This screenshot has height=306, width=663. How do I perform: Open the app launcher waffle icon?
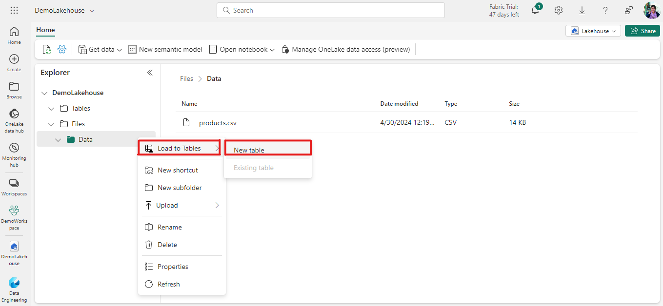14,10
